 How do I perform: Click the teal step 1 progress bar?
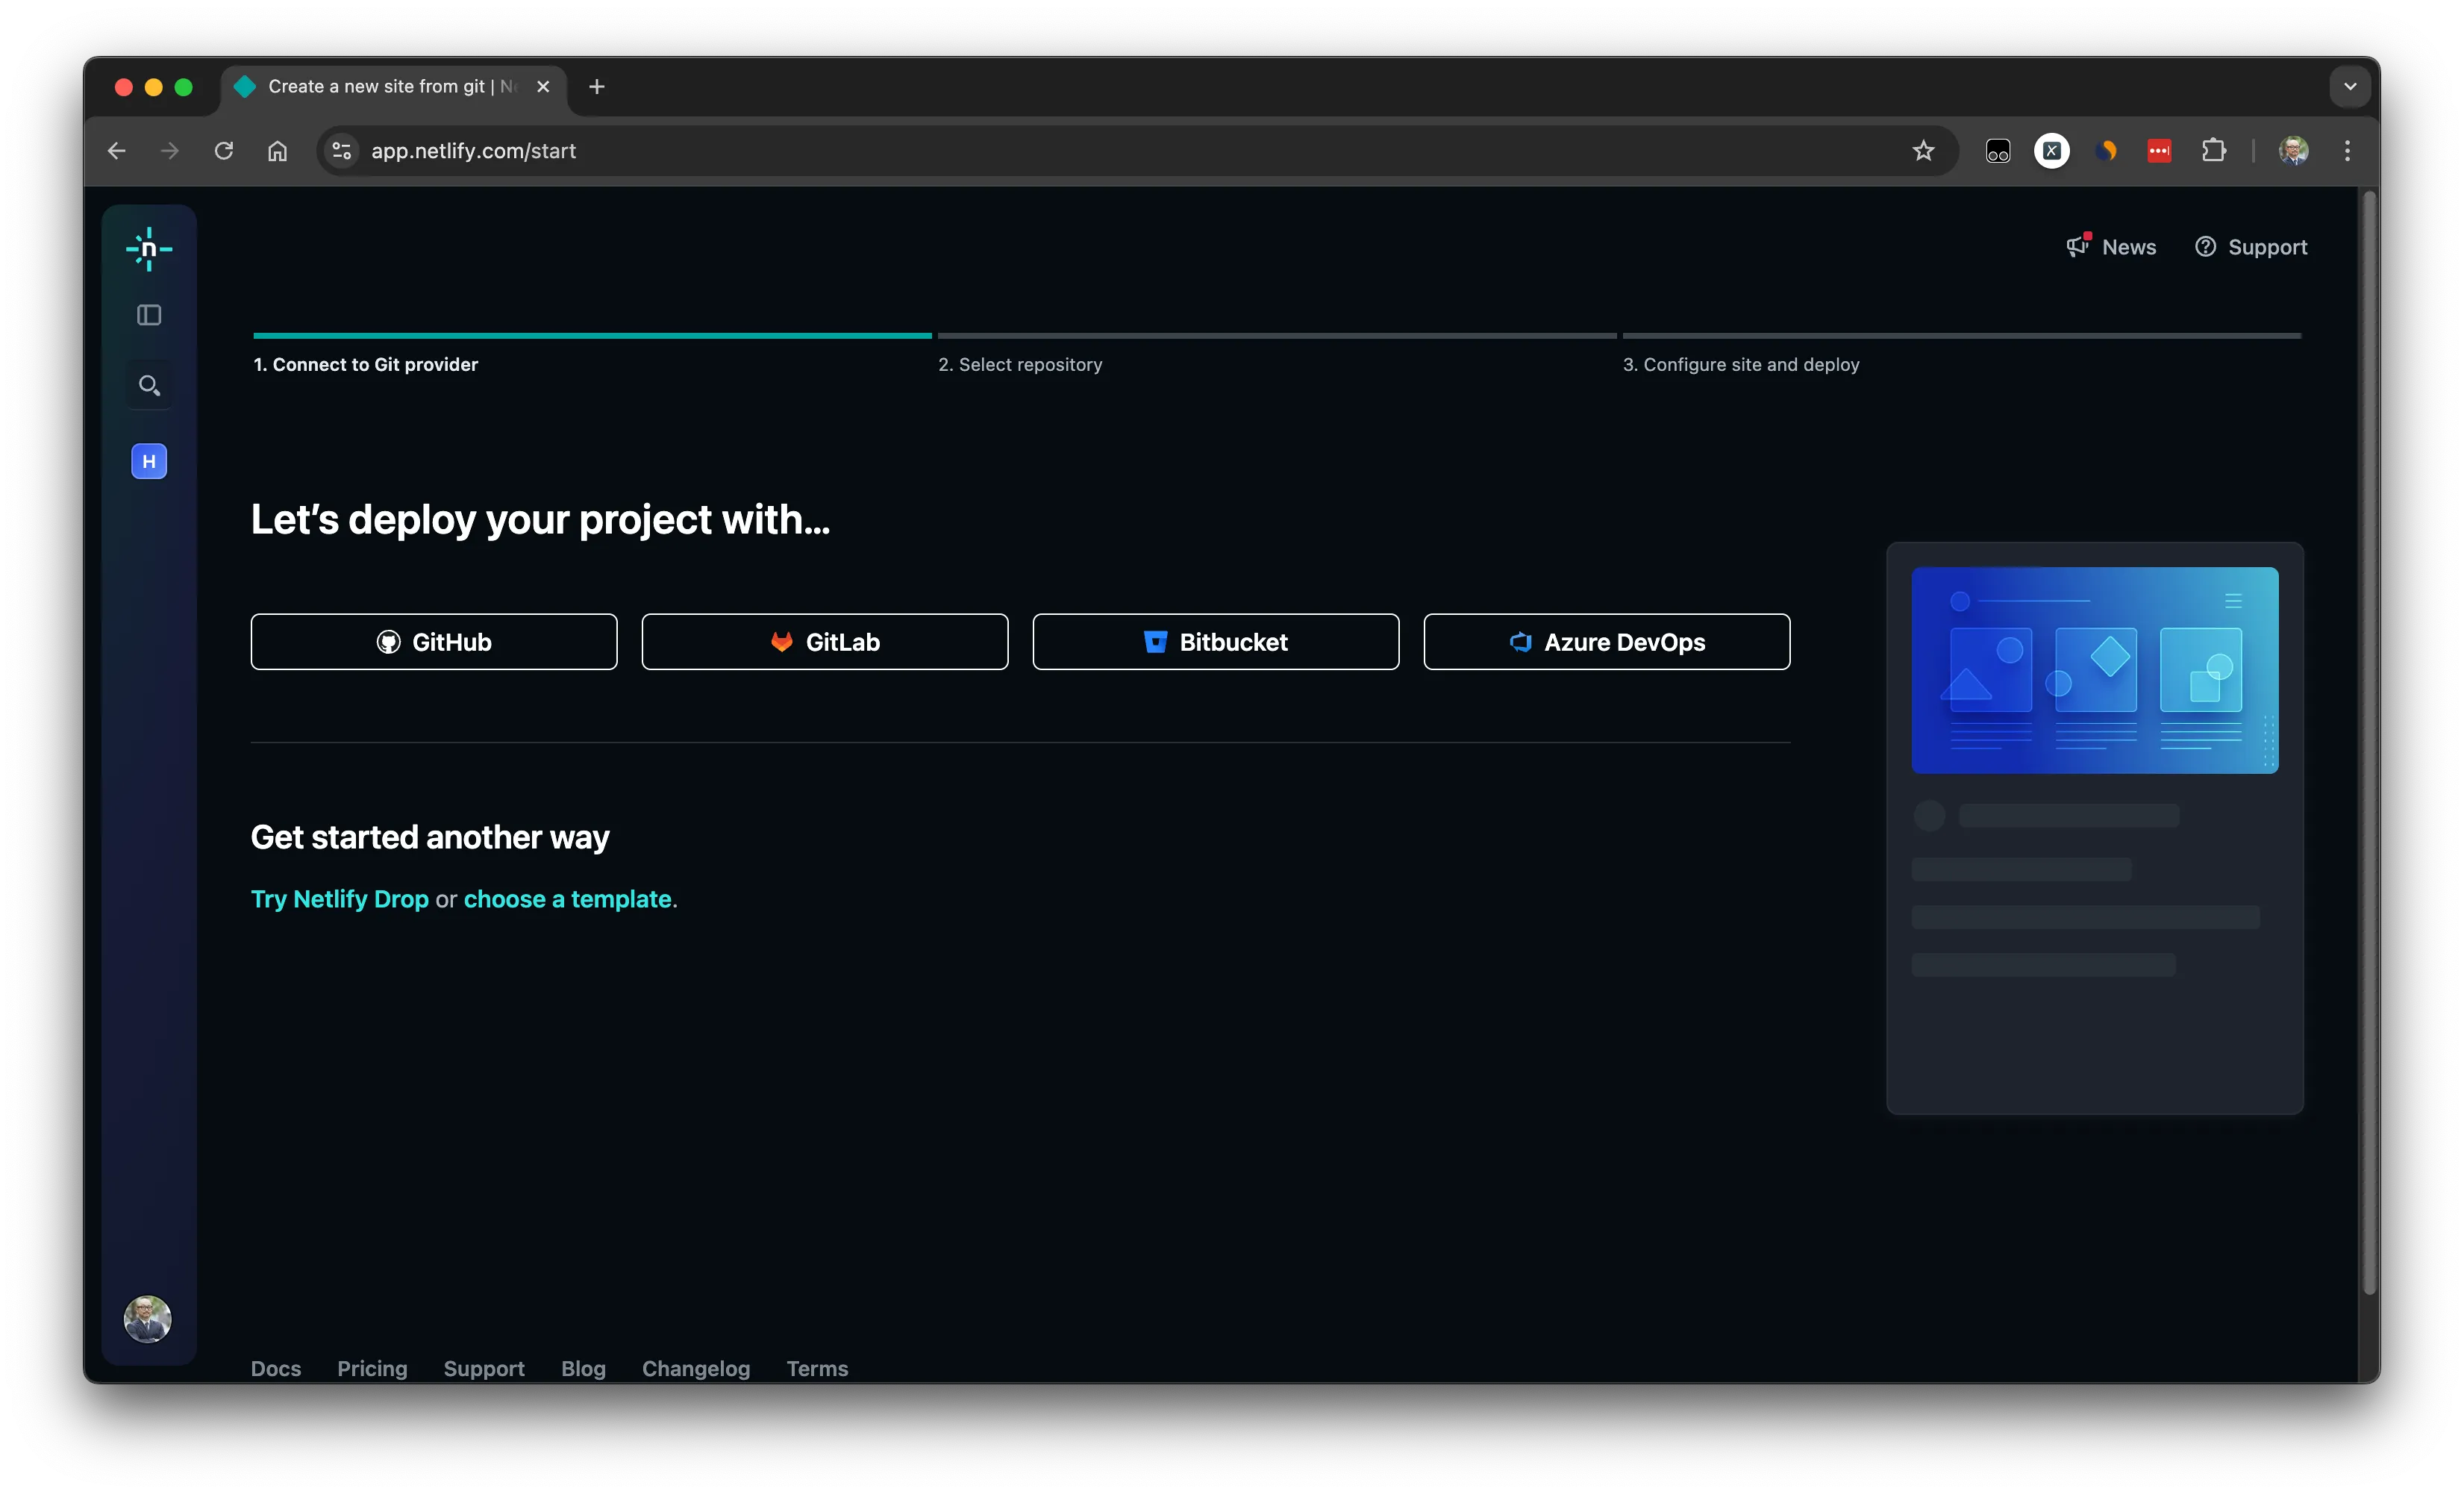(592, 336)
